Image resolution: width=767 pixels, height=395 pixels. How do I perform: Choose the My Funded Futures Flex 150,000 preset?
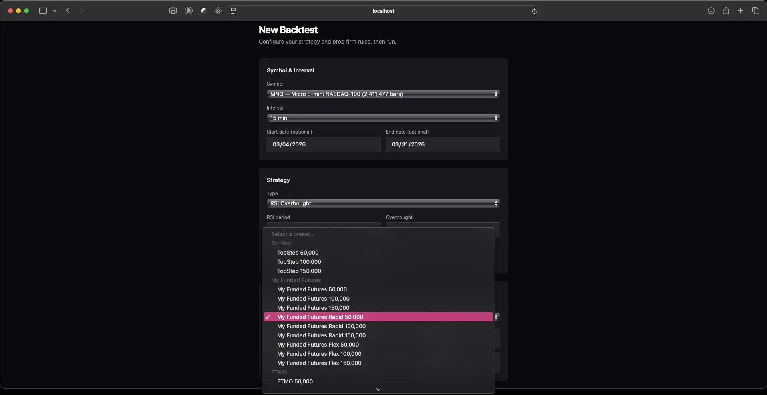click(319, 363)
